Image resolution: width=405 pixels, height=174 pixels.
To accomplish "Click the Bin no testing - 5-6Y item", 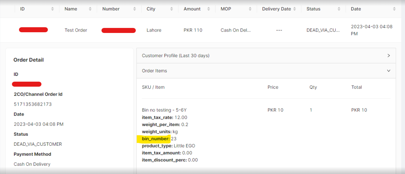I will [164, 110].
